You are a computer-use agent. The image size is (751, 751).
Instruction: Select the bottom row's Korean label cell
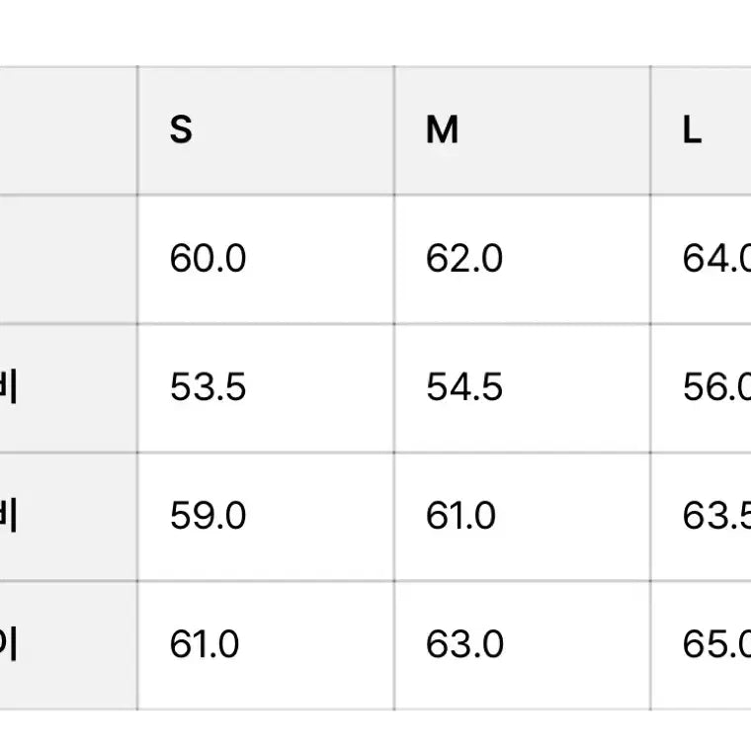click(x=68, y=645)
